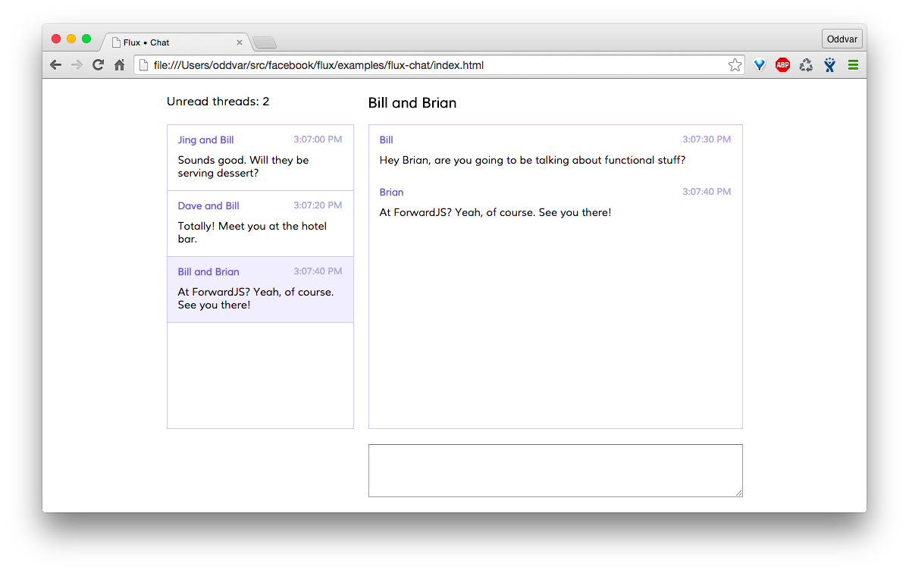Open the Dave and Bill thread

(260, 224)
